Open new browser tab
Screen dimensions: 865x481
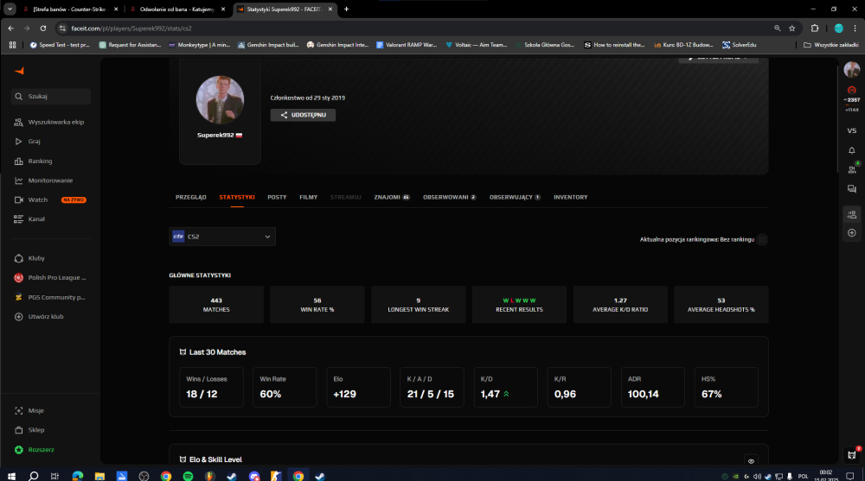point(347,9)
